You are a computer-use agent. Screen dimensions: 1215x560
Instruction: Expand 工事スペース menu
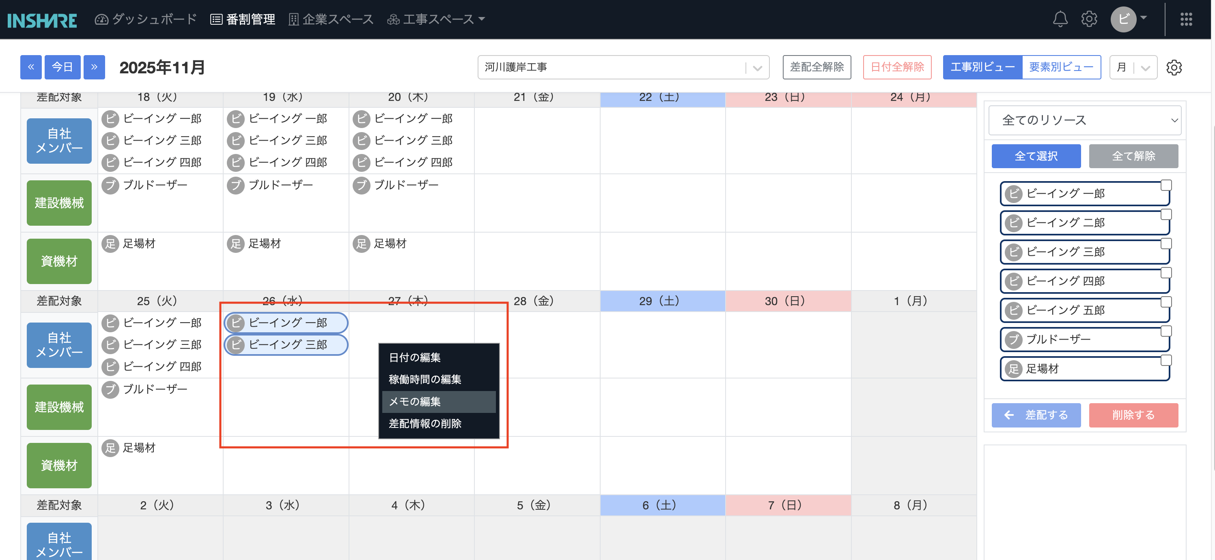436,19
